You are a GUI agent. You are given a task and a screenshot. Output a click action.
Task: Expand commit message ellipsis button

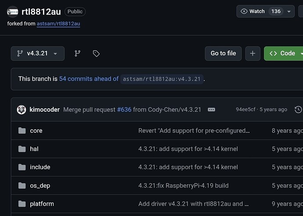pos(211,110)
